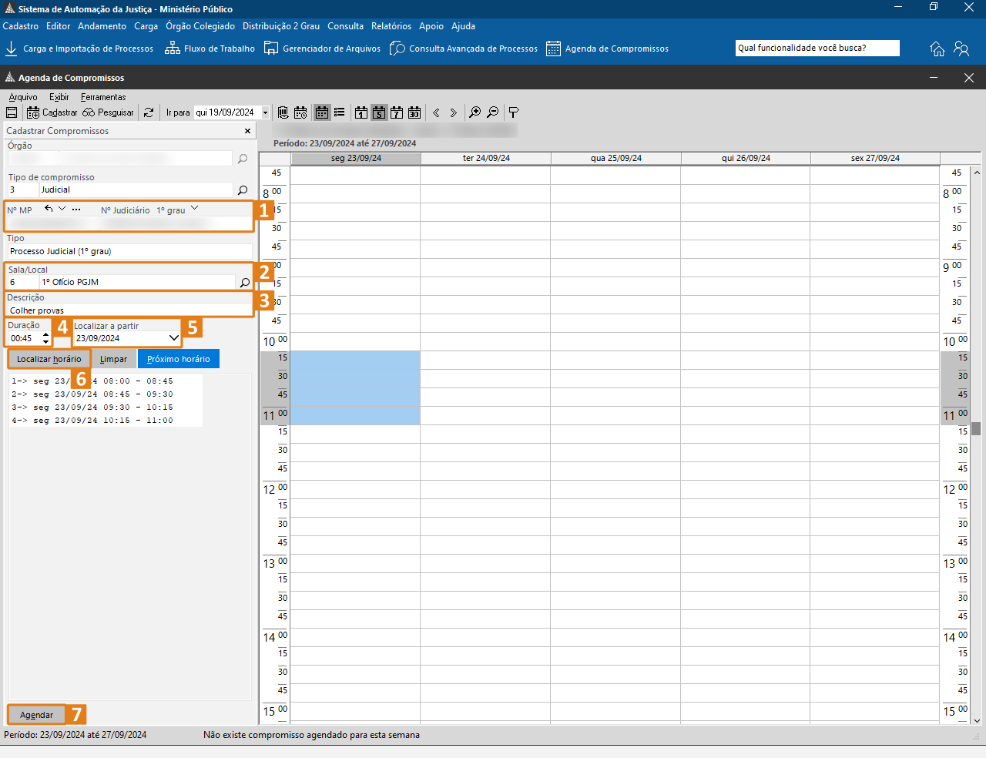Click the calendar with clock icon
Screen dimensions: 986x758
(300, 112)
